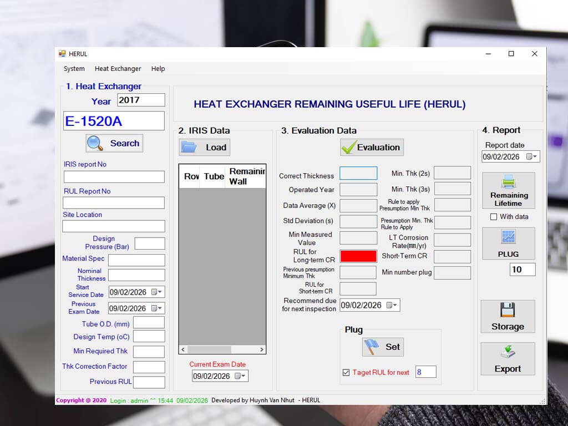568x426 pixels.
Task: Click the magnifier Search button
Action: click(x=114, y=143)
